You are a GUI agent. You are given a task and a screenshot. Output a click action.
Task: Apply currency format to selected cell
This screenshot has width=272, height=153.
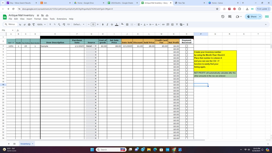click(50, 24)
